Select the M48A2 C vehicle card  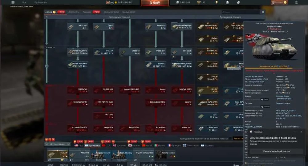(x=104, y=52)
